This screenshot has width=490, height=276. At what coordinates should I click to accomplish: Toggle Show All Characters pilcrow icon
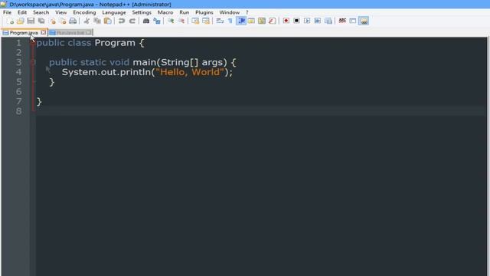click(x=230, y=21)
